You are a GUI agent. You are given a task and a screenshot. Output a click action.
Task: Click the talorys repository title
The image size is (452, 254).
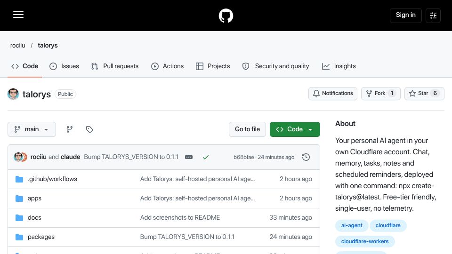click(37, 95)
